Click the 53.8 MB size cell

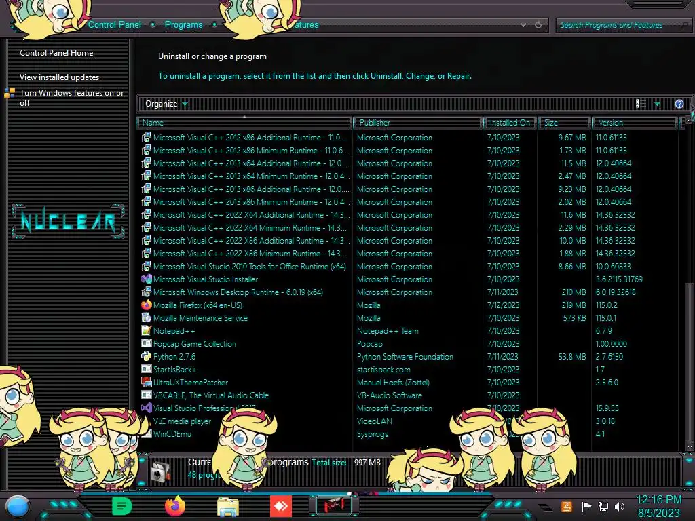coord(572,356)
